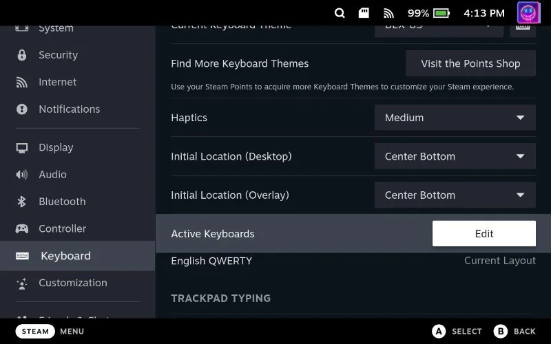This screenshot has width=551, height=344.
Task: Click the green battery icon
Action: click(x=441, y=13)
